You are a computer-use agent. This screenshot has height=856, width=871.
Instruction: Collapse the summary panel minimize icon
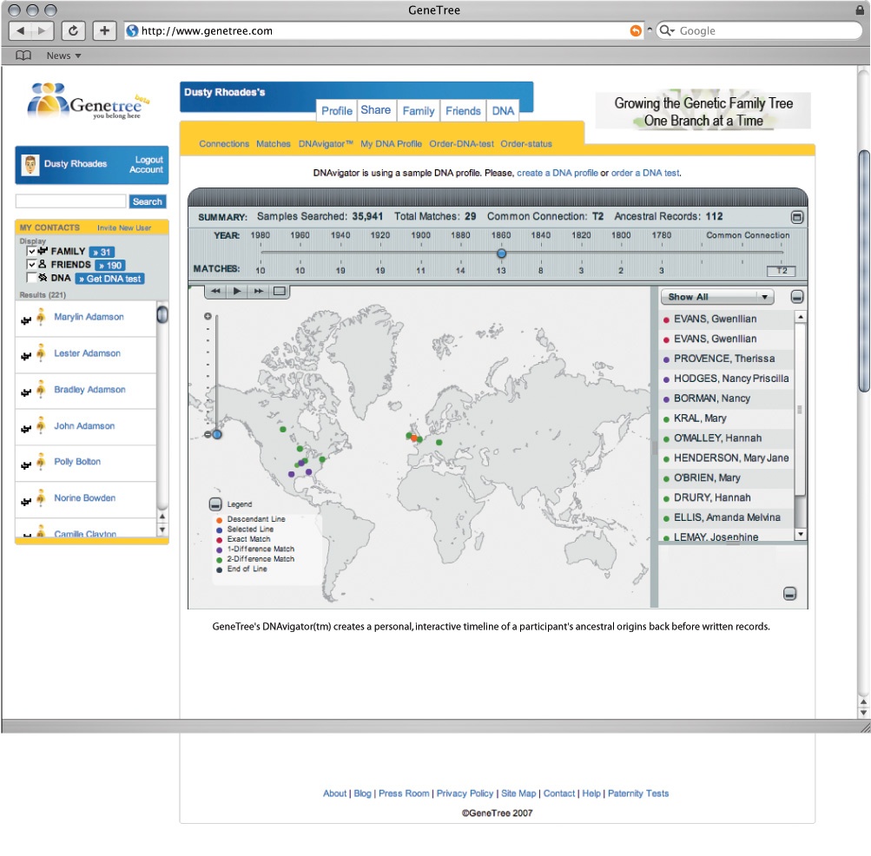point(796,217)
